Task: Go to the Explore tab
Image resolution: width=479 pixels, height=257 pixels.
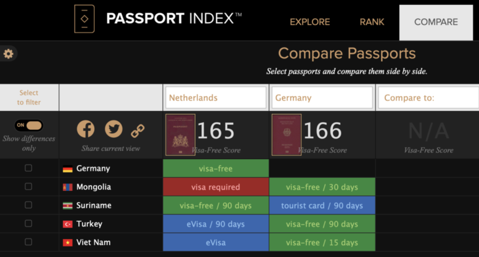Action: coord(310,22)
